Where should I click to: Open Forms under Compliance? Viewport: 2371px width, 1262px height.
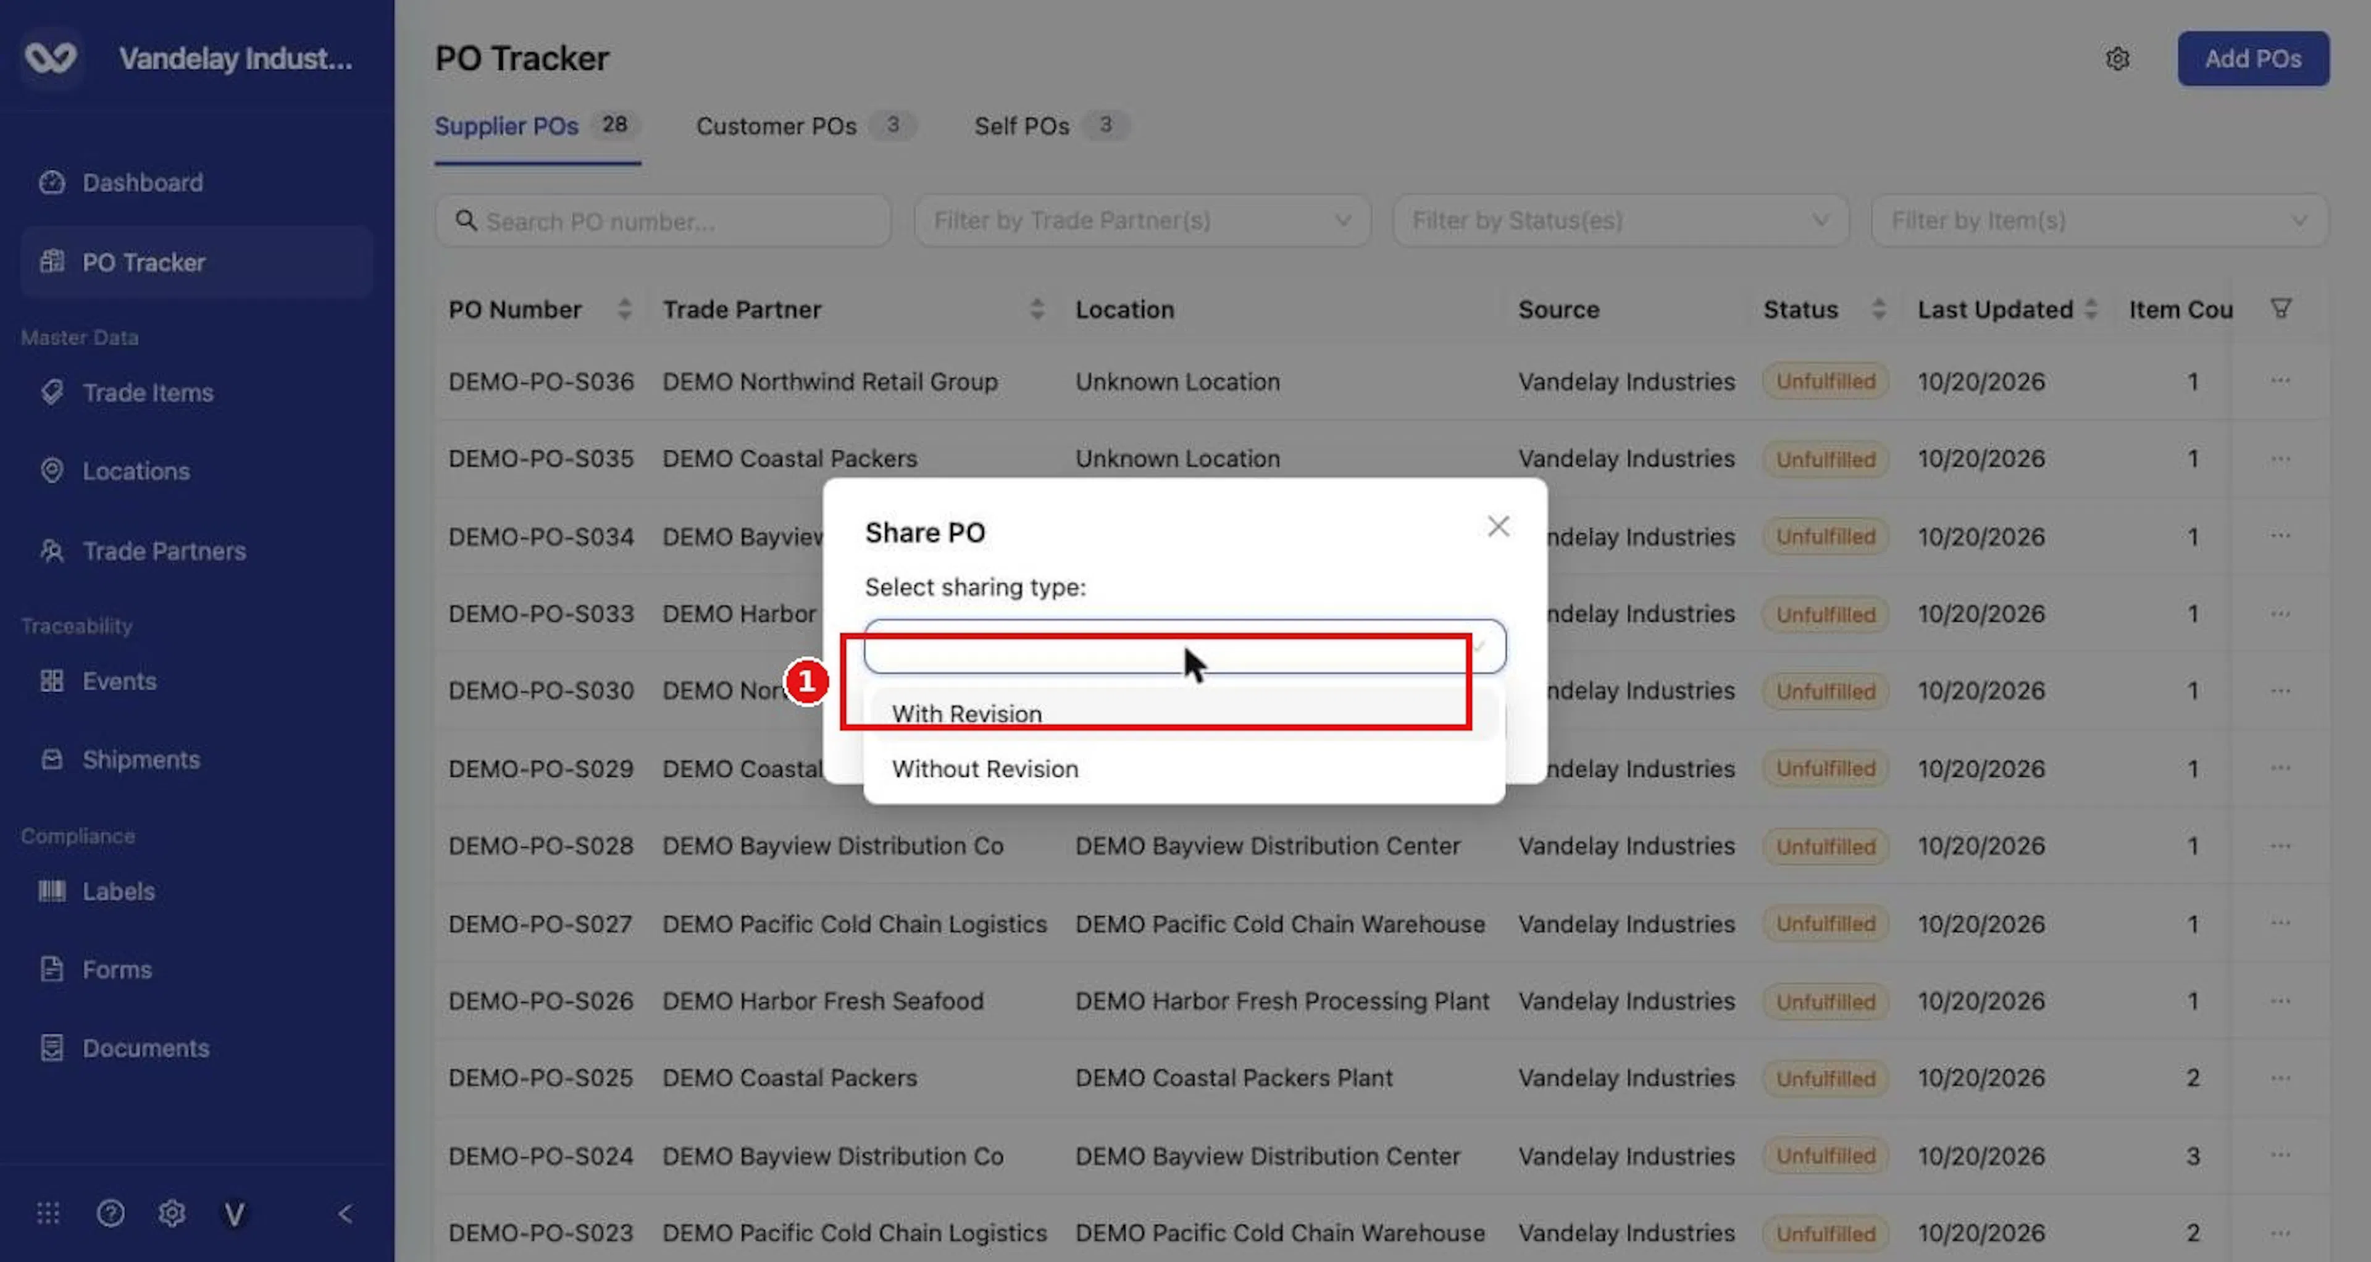(117, 969)
